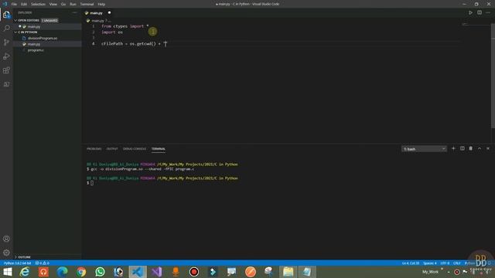Expand the Outline section
This screenshot has height=278, width=495.
(x=15, y=257)
